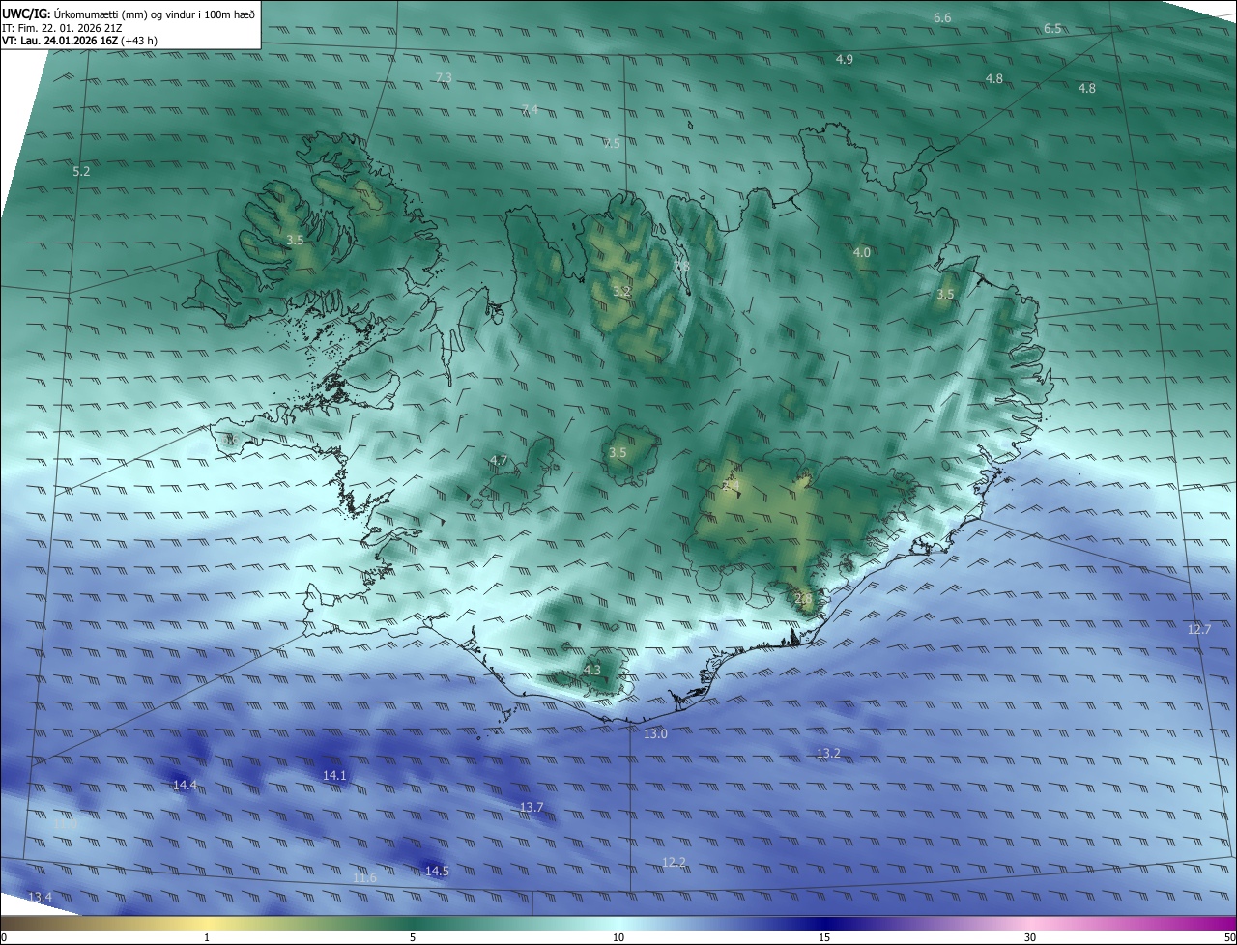This screenshot has width=1237, height=945.
Task: Click the UWC/IG Úrkomumætti title line
Action: coord(129,14)
